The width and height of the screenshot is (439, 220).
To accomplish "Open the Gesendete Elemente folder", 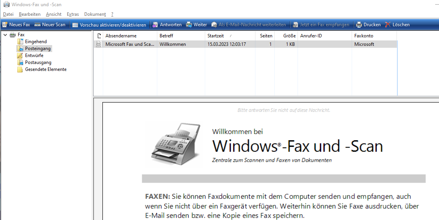I will click(x=46, y=69).
